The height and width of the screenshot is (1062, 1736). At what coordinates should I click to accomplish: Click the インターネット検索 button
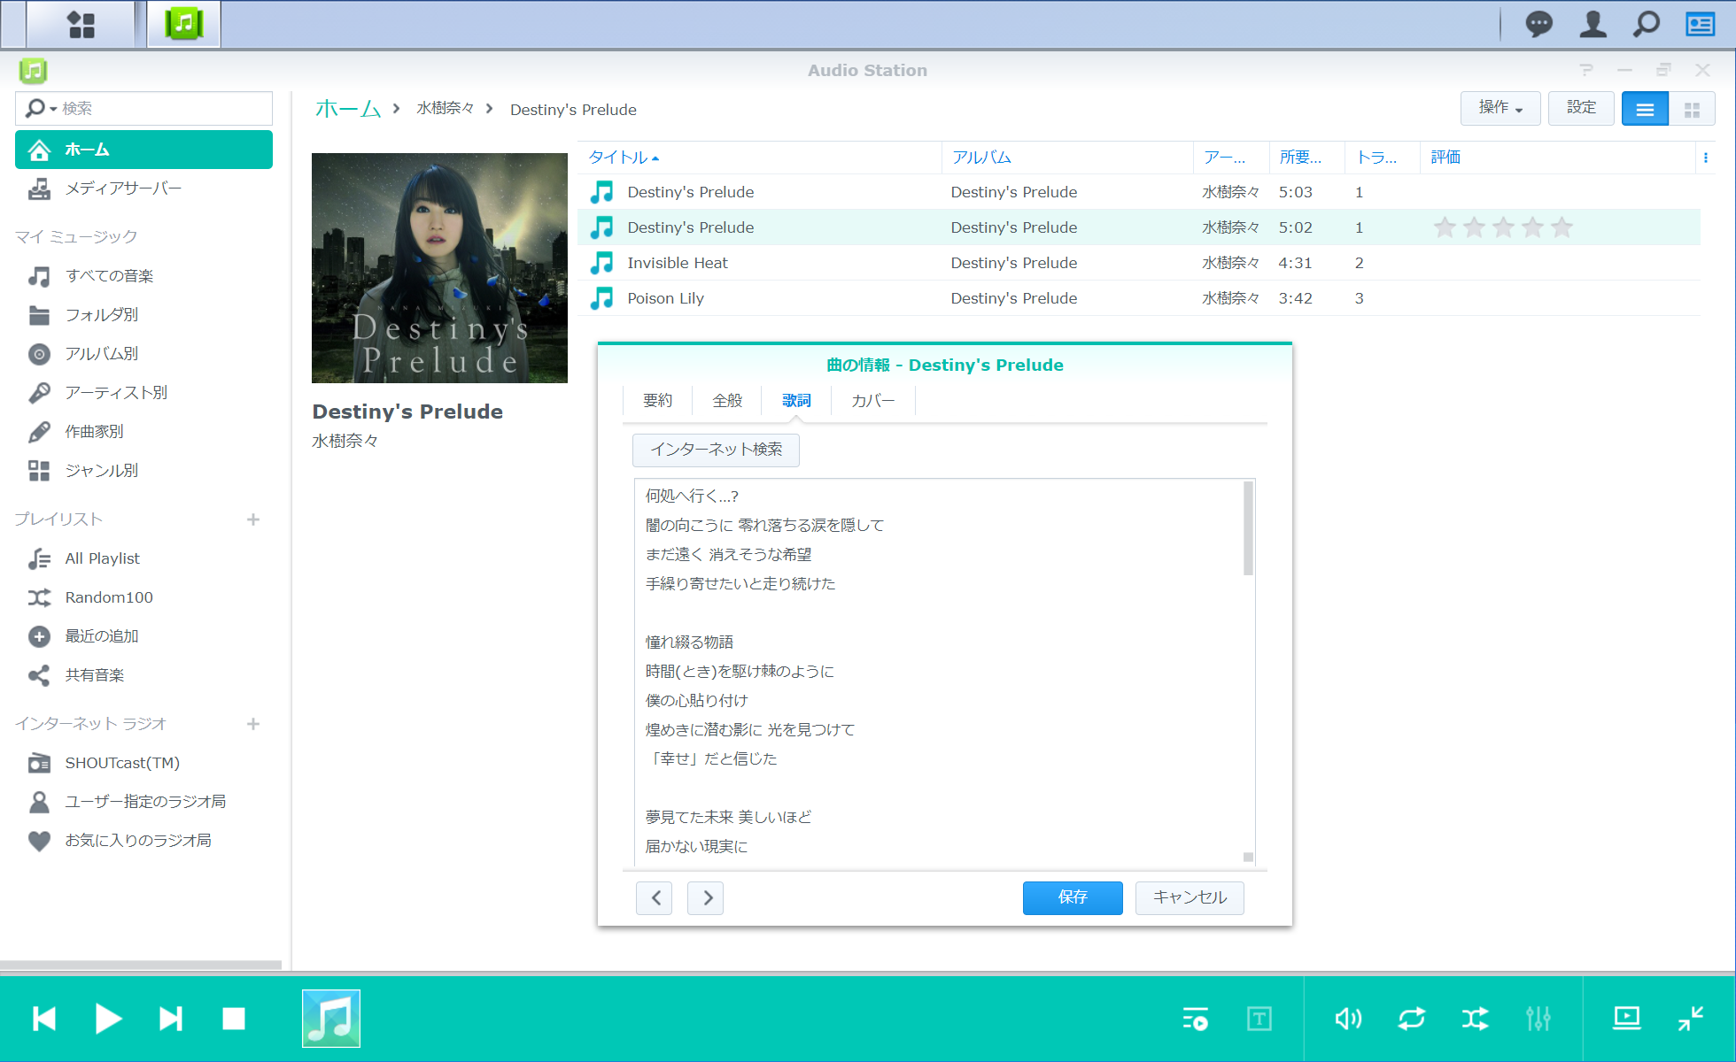click(x=716, y=450)
